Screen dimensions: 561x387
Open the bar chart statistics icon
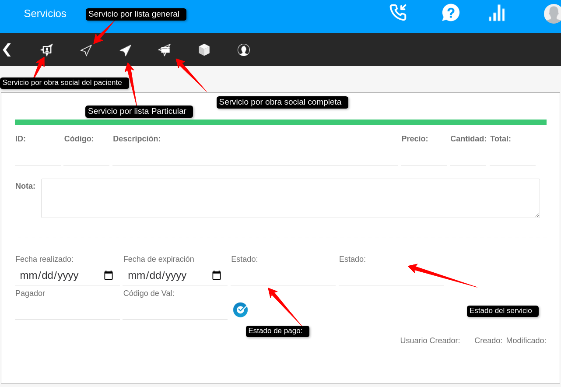pyautogui.click(x=497, y=13)
